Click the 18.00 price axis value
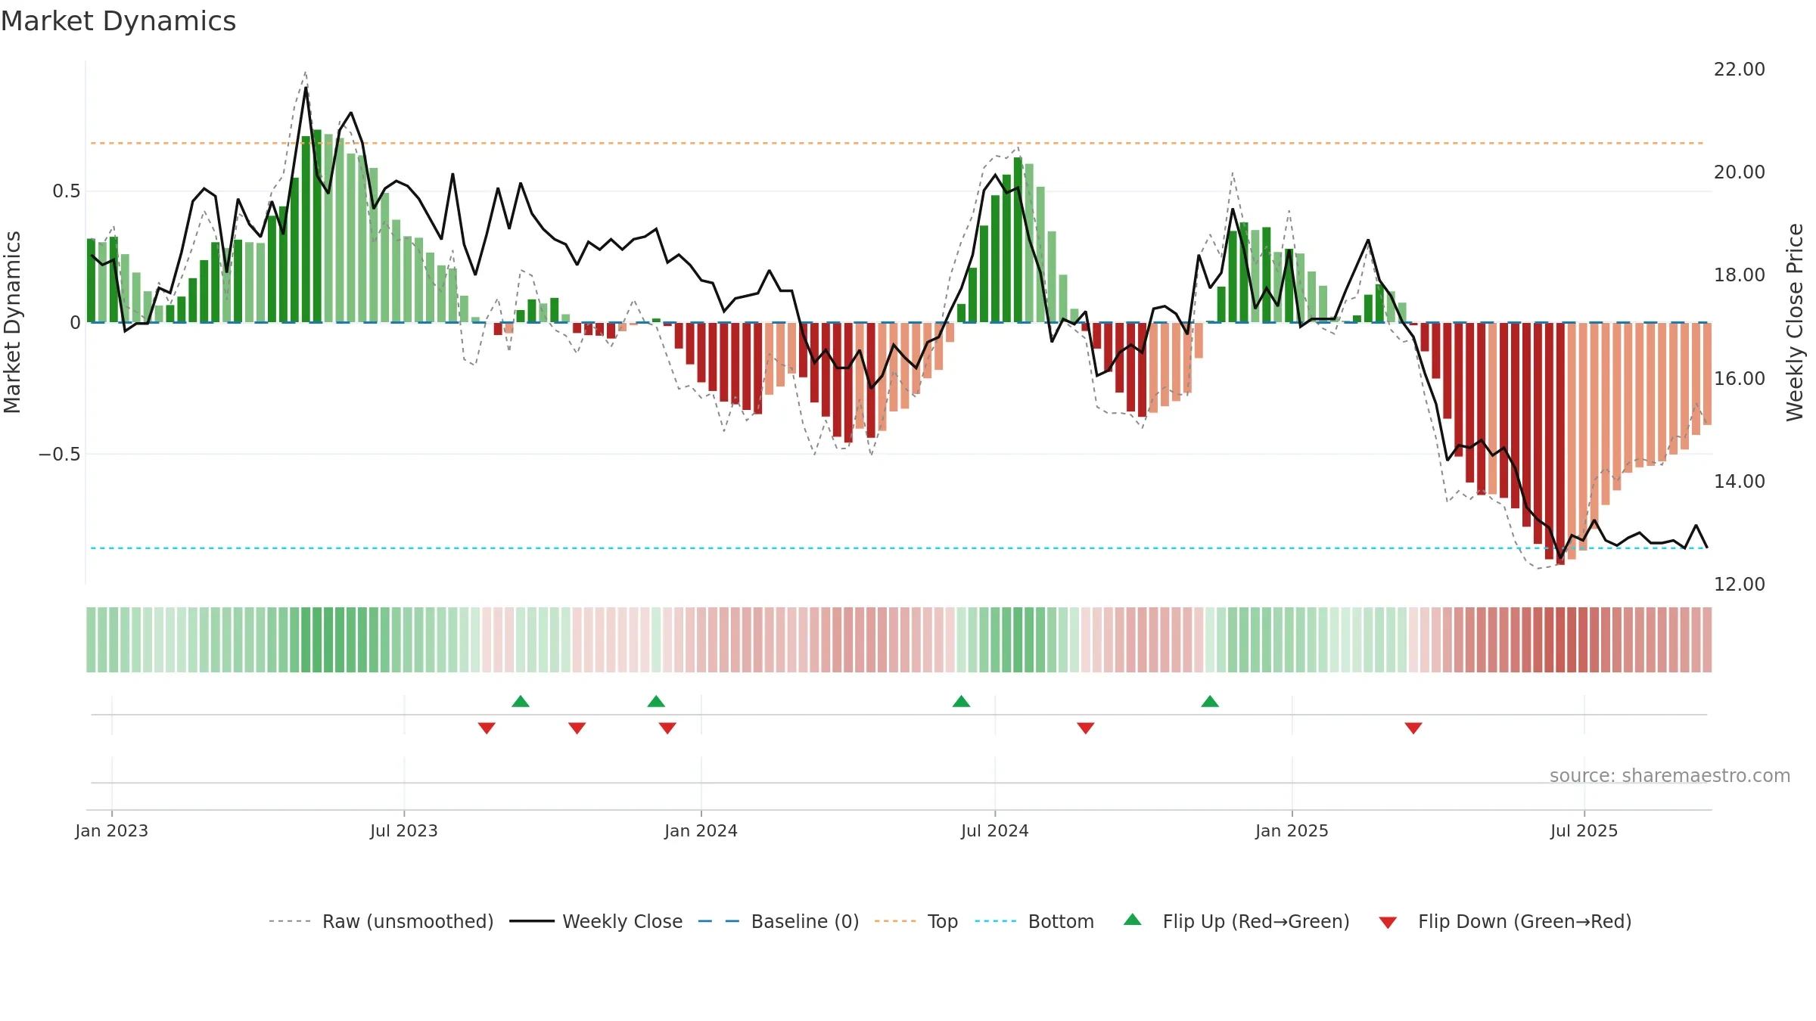 (x=1740, y=275)
